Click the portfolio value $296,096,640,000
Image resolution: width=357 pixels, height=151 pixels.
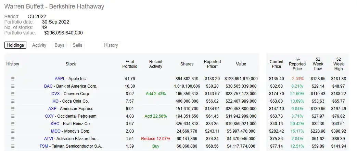point(64,33)
